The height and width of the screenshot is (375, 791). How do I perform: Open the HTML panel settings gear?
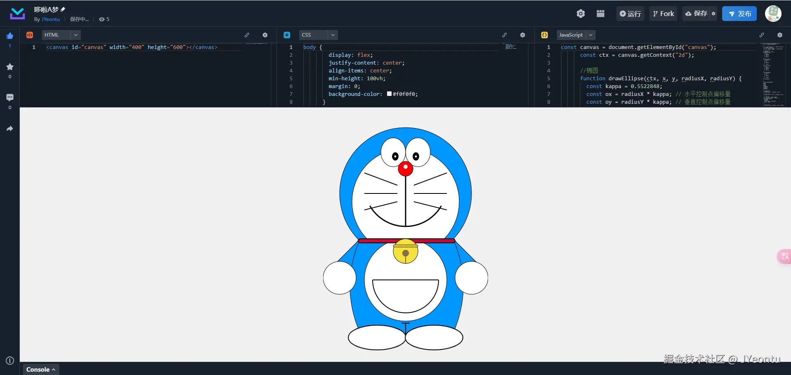click(265, 35)
